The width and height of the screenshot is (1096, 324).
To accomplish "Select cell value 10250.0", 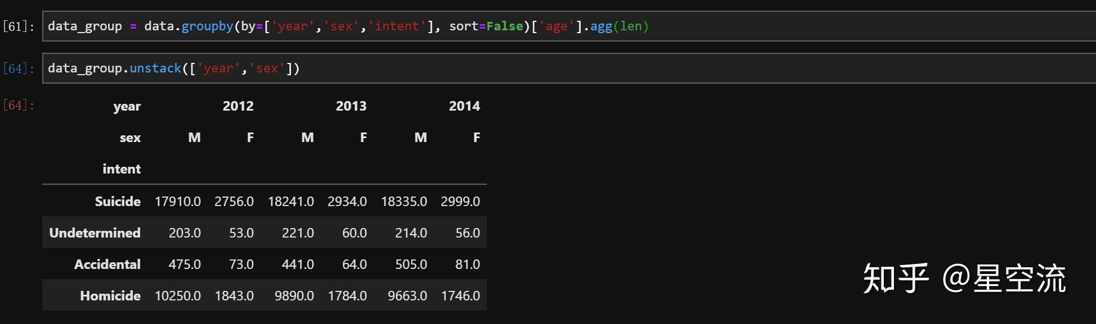I will point(178,296).
